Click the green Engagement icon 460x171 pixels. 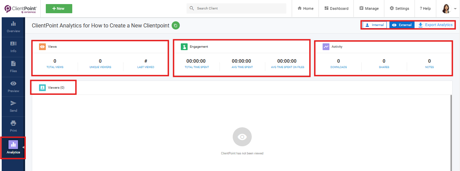184,47
